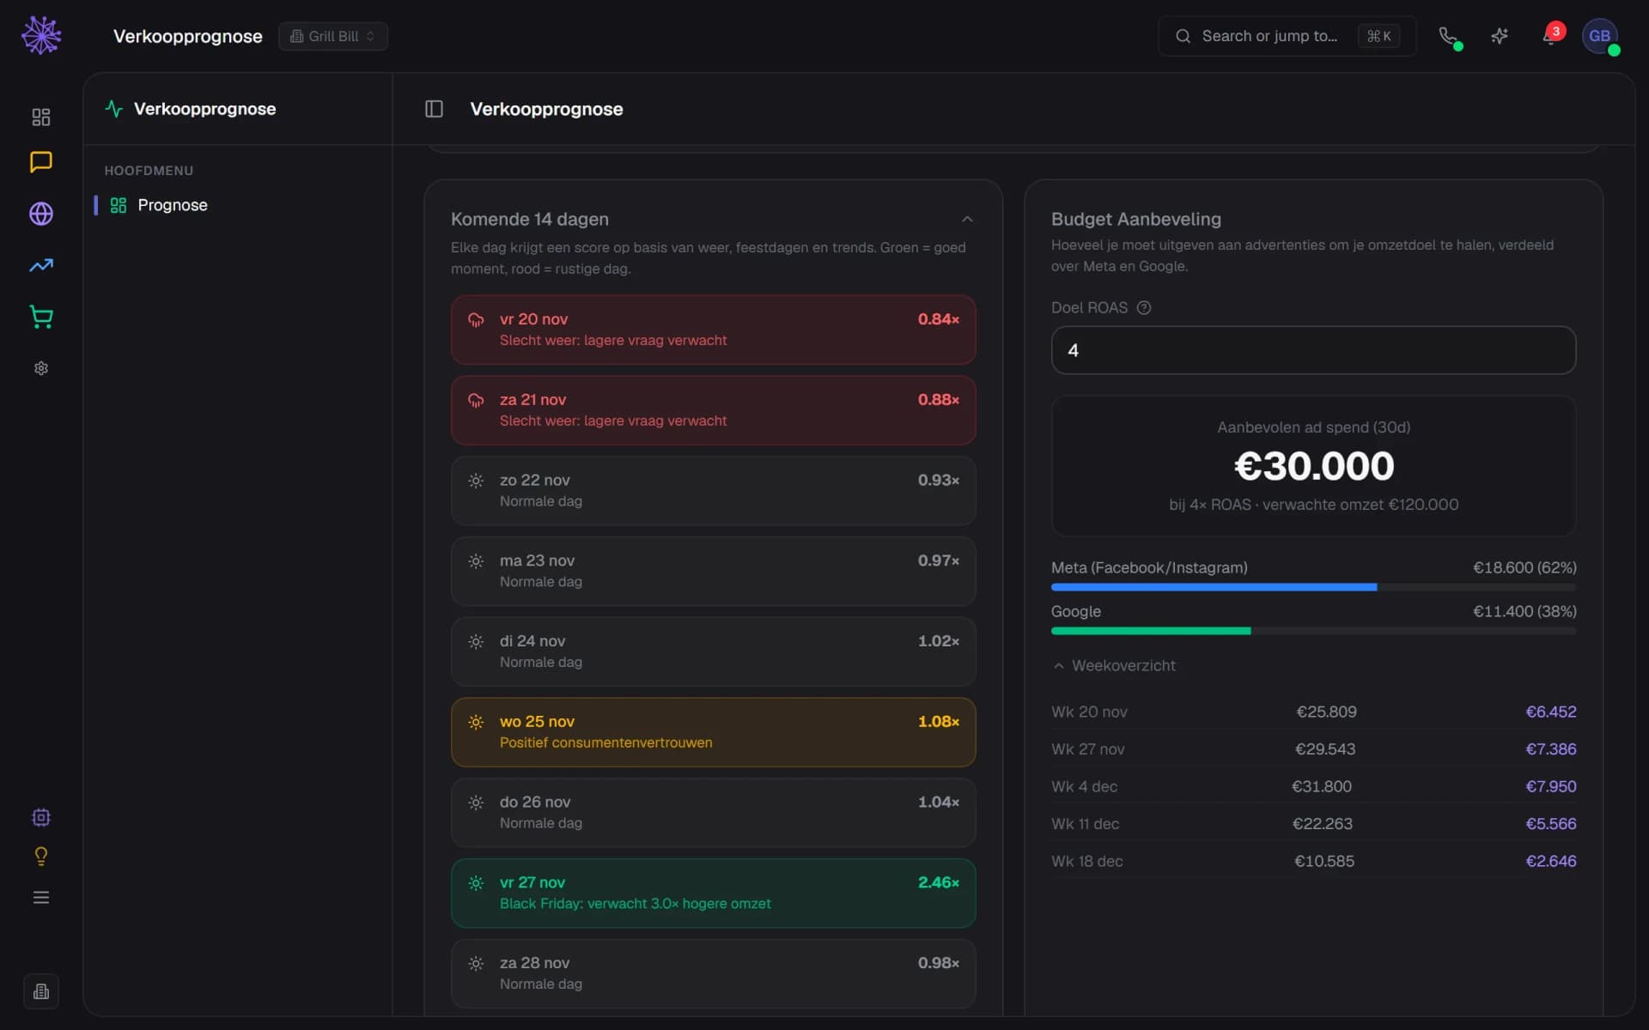Open the Grill Bill workspace dropdown
The height and width of the screenshot is (1030, 1649).
click(x=333, y=36)
